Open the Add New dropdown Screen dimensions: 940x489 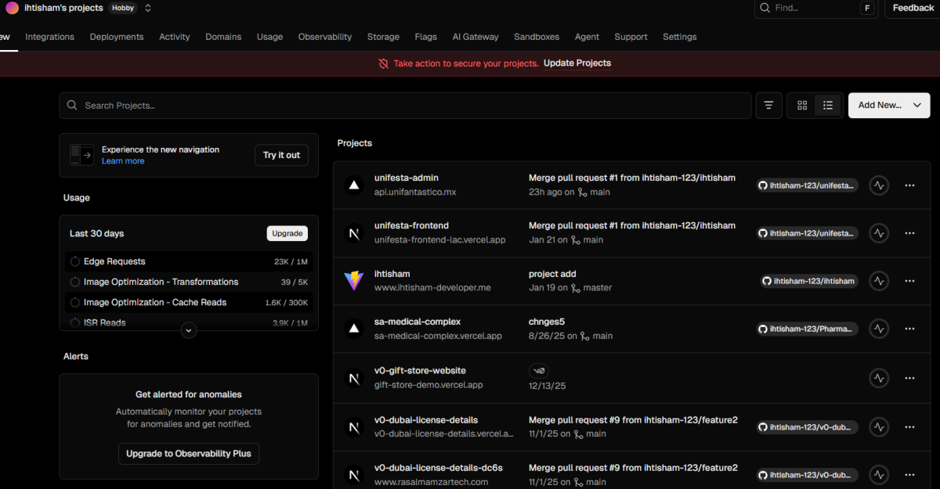pos(889,106)
